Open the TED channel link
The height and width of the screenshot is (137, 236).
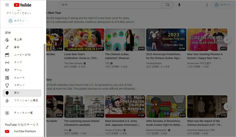click(x=107, y=64)
